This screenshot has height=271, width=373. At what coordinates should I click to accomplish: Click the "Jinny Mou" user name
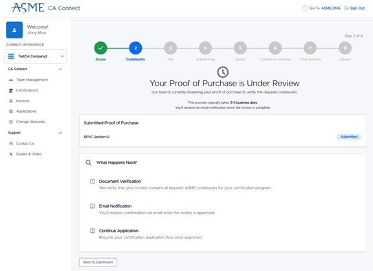tap(36, 33)
